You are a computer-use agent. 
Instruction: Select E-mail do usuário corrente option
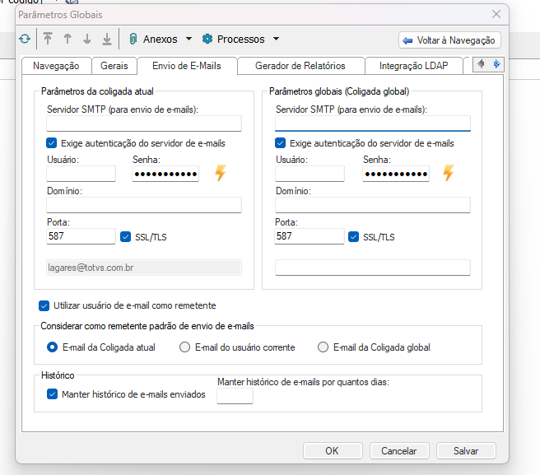coord(186,347)
